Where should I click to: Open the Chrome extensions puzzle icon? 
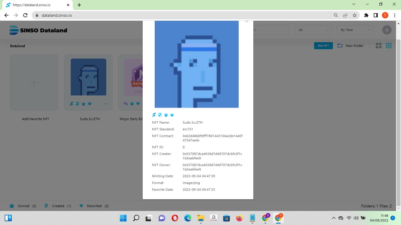point(366,15)
